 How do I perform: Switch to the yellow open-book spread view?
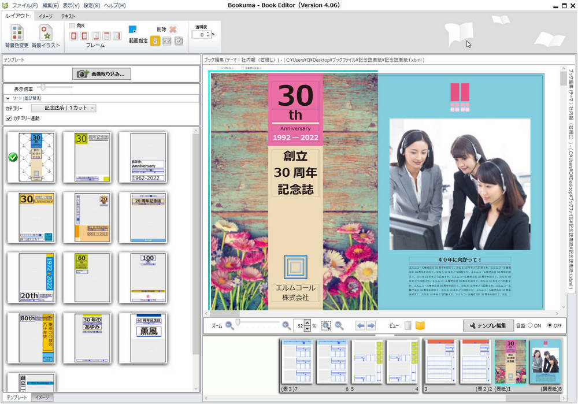[420, 325]
